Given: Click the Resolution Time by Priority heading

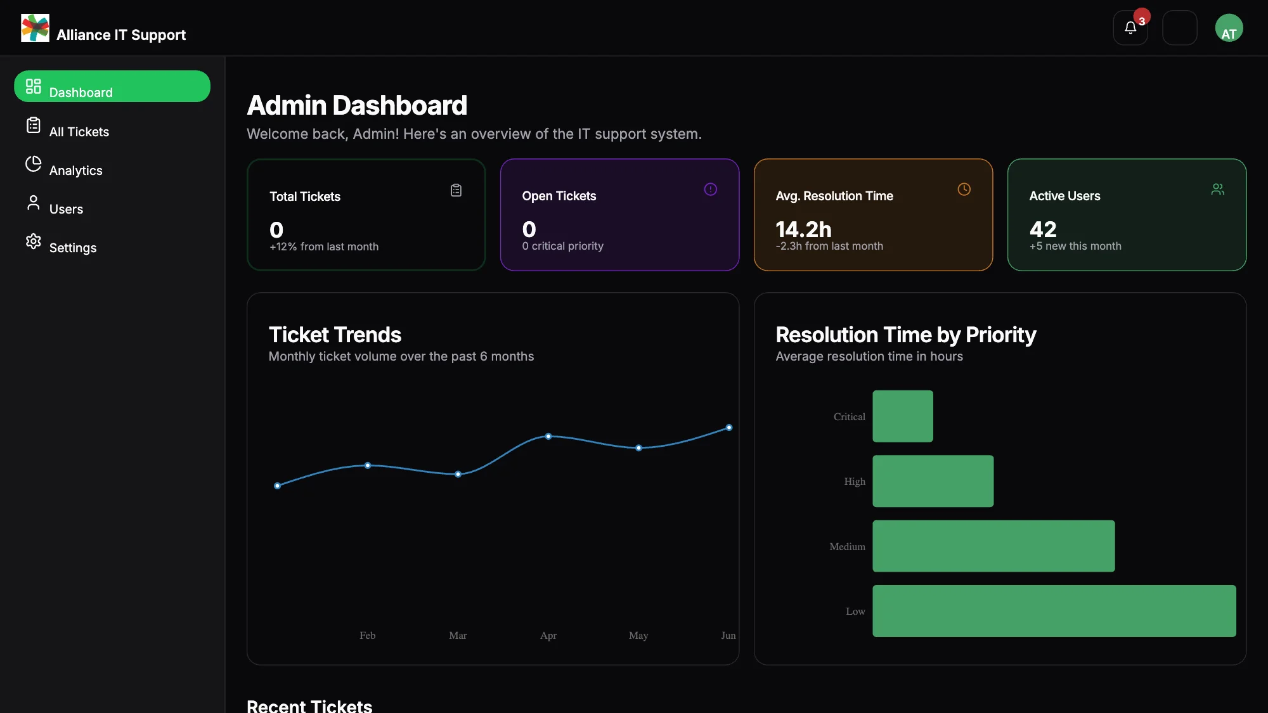Looking at the screenshot, I should [906, 335].
